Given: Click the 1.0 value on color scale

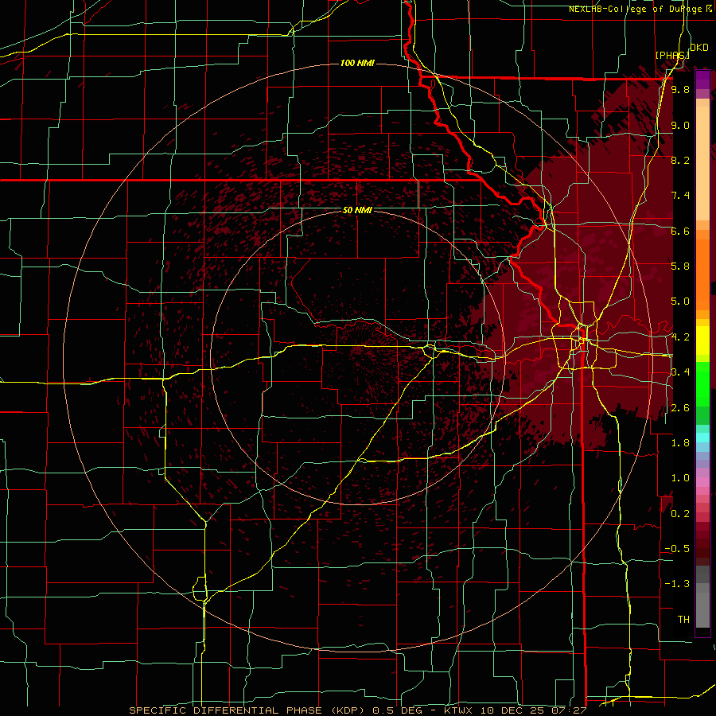Looking at the screenshot, I should pyautogui.click(x=680, y=478).
